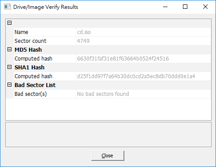Click the 'No bad sectors found' value
The image size is (216, 167).
tap(103, 94)
